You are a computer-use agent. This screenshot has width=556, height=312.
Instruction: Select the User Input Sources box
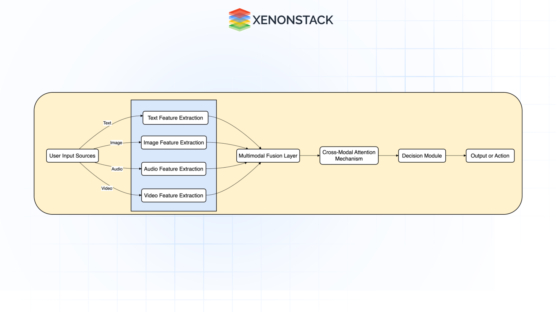coord(72,156)
